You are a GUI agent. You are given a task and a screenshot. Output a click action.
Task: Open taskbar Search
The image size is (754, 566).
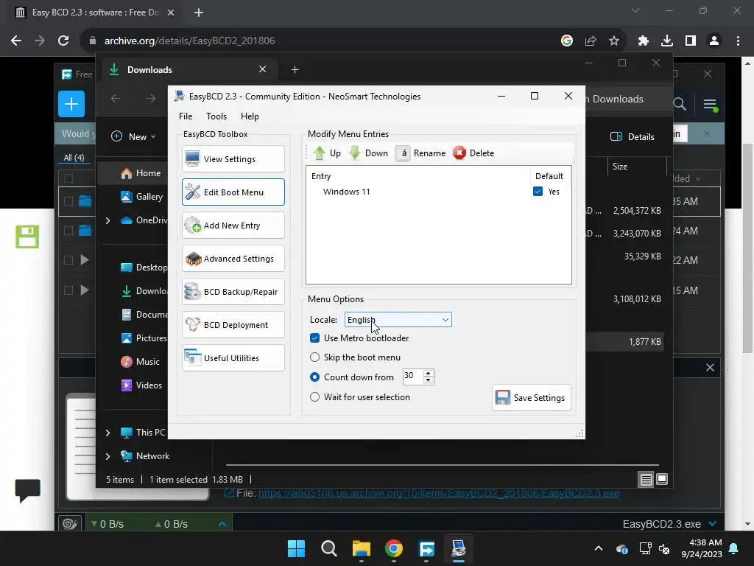tap(329, 548)
